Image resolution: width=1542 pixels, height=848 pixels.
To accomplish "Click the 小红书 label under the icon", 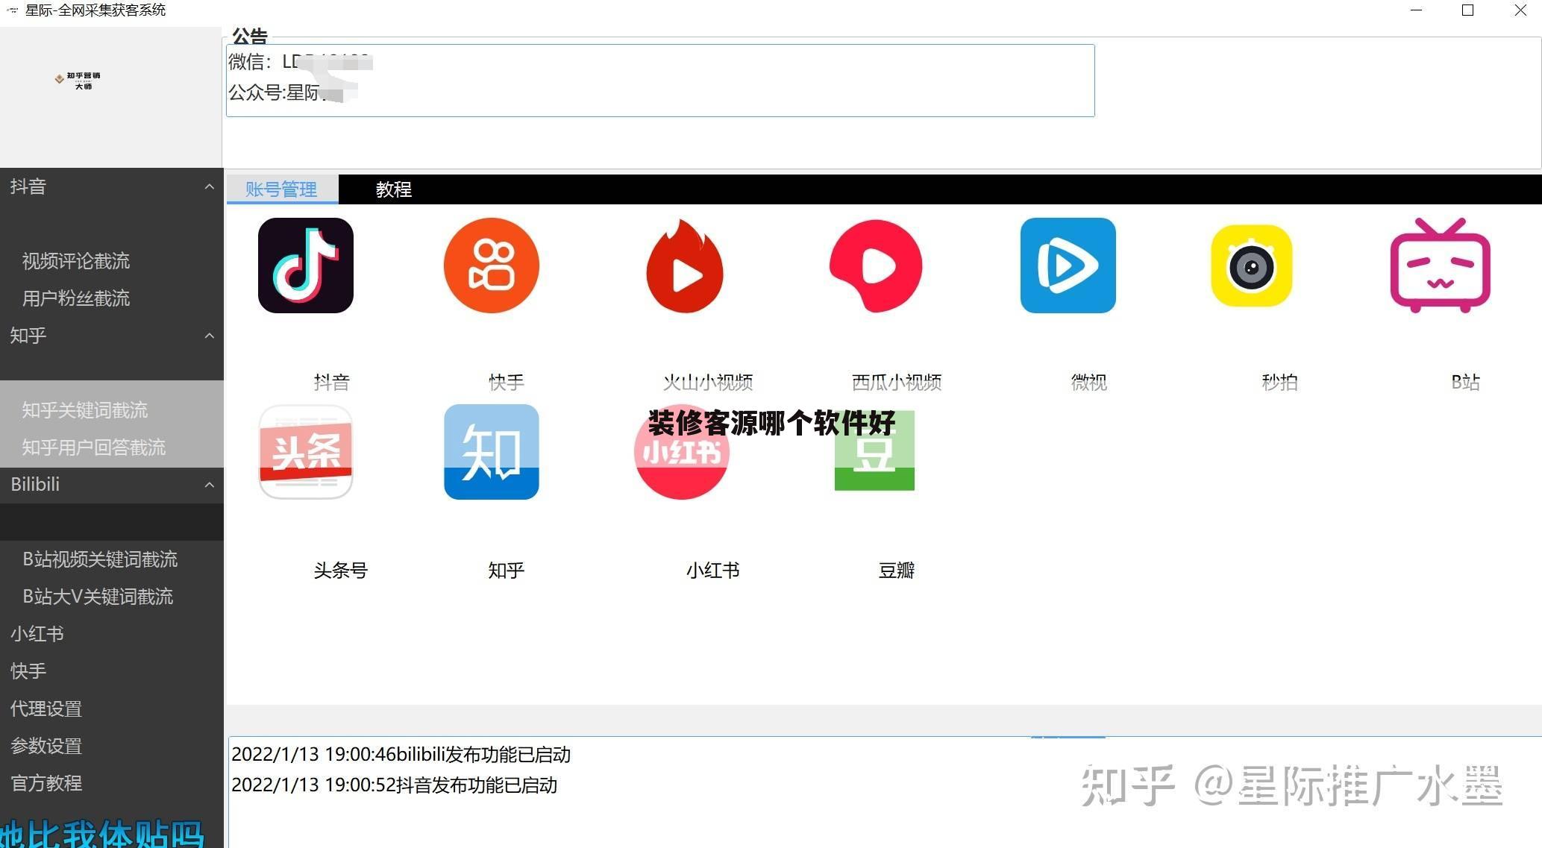I will [x=713, y=571].
